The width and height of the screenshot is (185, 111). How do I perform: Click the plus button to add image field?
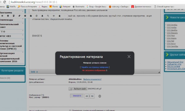coord(70,89)
